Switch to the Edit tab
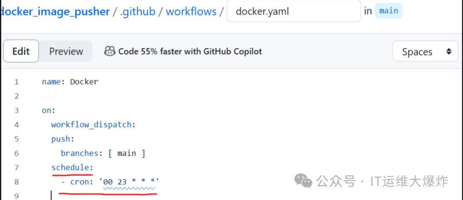The width and height of the screenshot is (463, 200). click(21, 51)
